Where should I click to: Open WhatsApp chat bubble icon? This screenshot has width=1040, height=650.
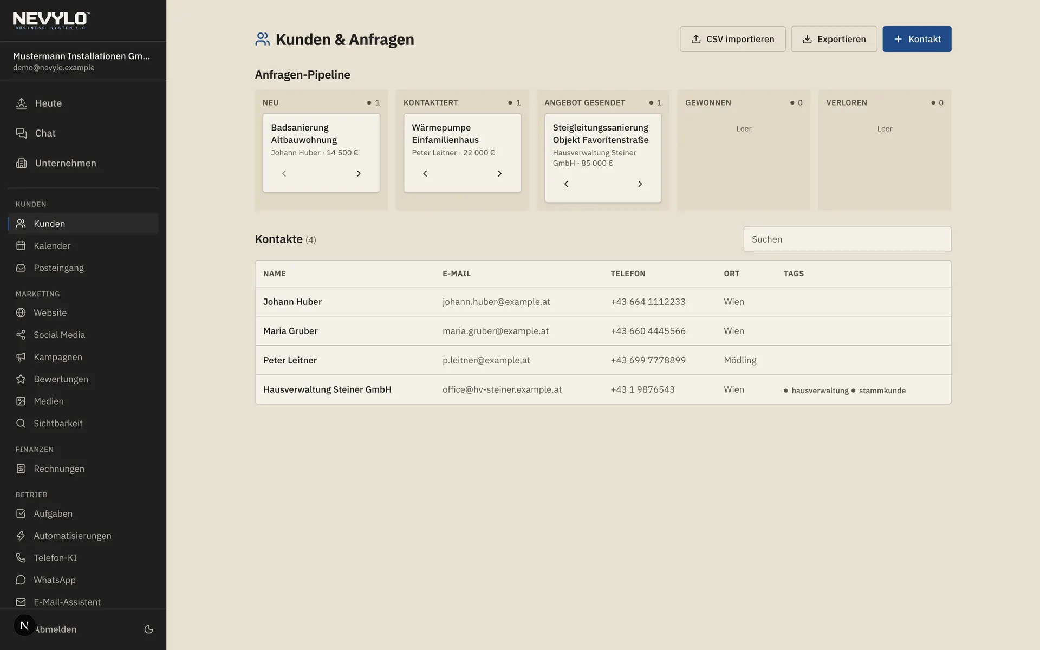[21, 580]
